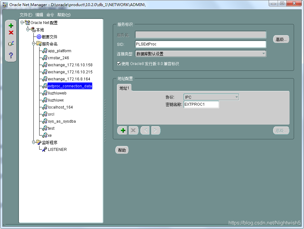This screenshot has width=304, height=229.
Task: Click the grey X remove address button
Action: 133,130
